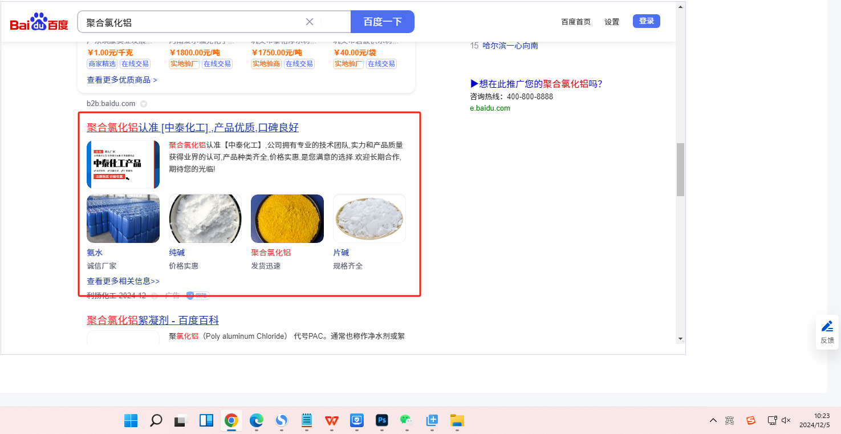Viewport: 841px width, 434px height.
Task: Click the 保障 shield badge under the ad
Action: (198, 296)
